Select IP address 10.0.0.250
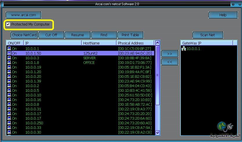The image size is (242, 142). tap(34, 123)
